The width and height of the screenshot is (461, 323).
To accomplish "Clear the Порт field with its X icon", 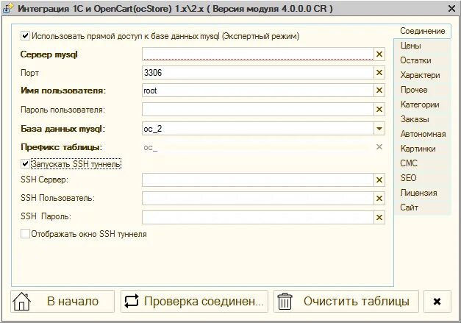I will point(379,72).
